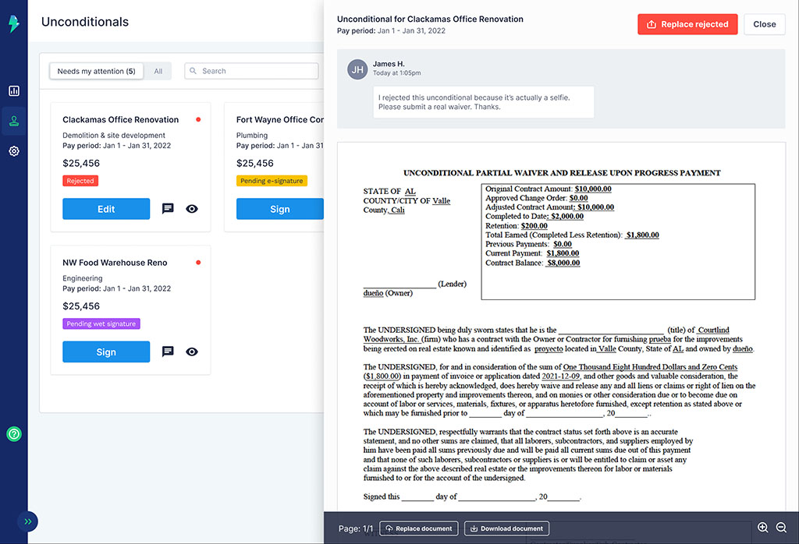Select the stamp icon in sidebar
This screenshot has width=799, height=544.
pos(14,121)
